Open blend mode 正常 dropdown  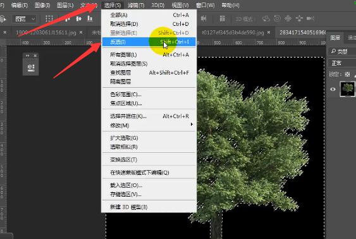pos(342,63)
